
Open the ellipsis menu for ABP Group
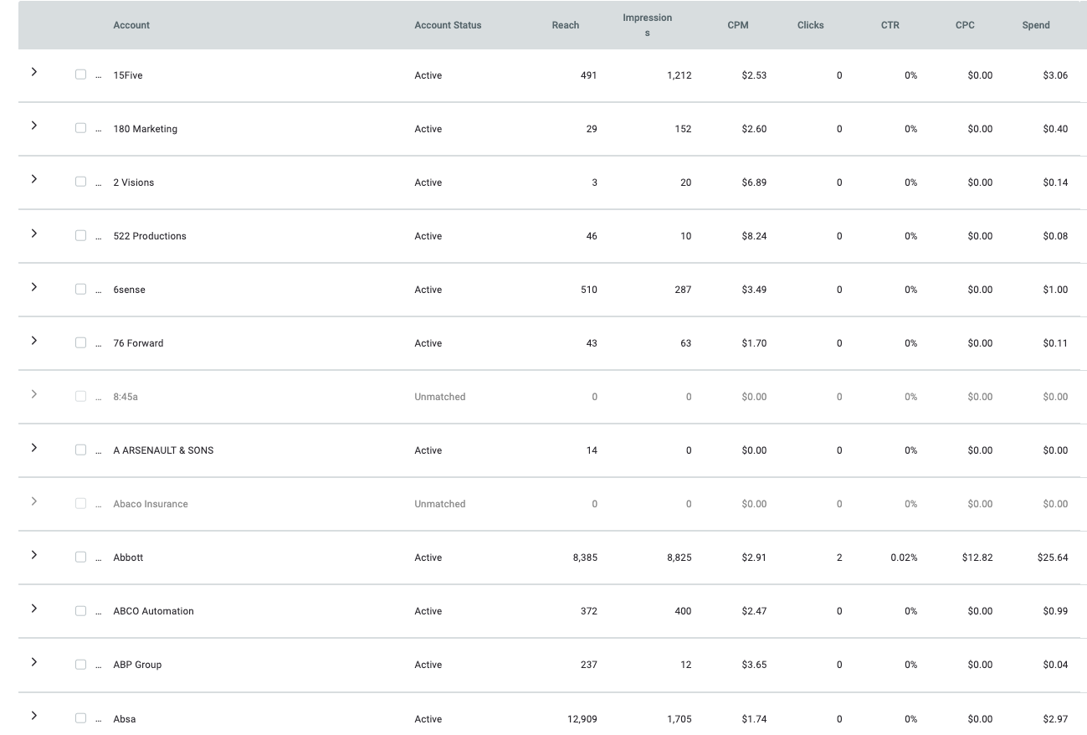(x=99, y=666)
